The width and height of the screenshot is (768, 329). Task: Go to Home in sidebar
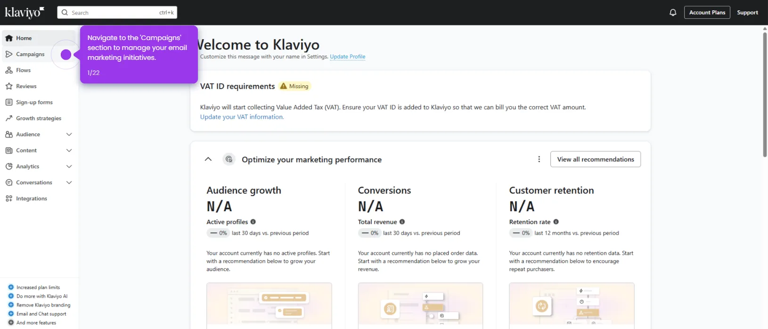(x=39, y=38)
